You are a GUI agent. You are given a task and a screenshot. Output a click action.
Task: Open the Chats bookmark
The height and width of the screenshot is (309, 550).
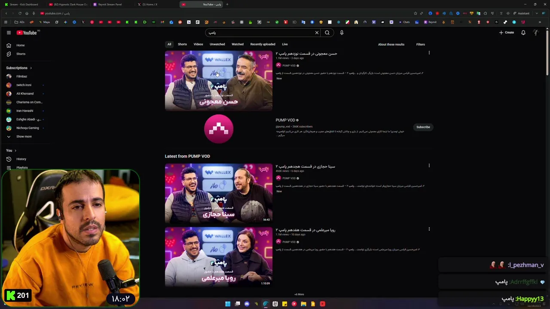404,22
